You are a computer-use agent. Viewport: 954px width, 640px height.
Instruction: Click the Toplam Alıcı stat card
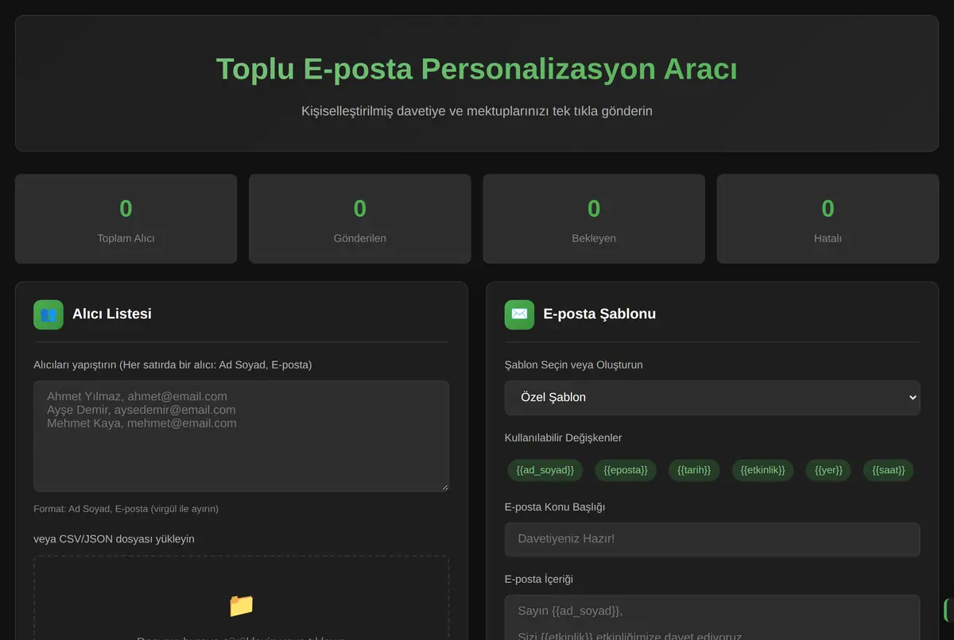click(126, 219)
